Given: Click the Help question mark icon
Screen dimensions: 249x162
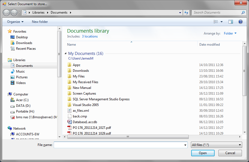Looking at the screenshot, I should (x=240, y=22).
